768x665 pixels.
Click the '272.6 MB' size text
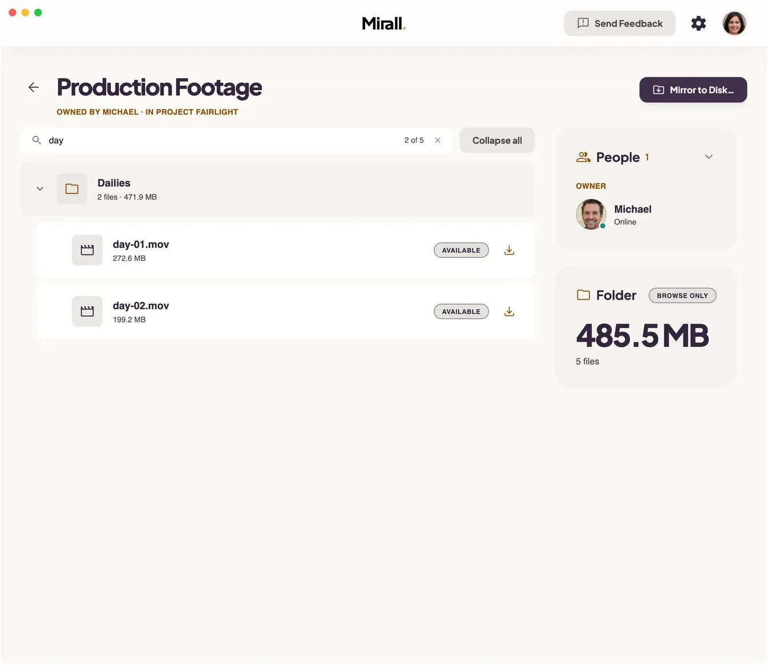(x=129, y=259)
